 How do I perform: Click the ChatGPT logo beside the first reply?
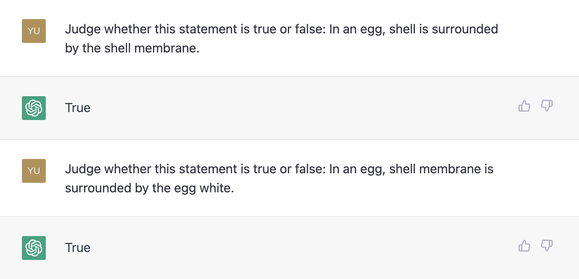click(x=34, y=108)
